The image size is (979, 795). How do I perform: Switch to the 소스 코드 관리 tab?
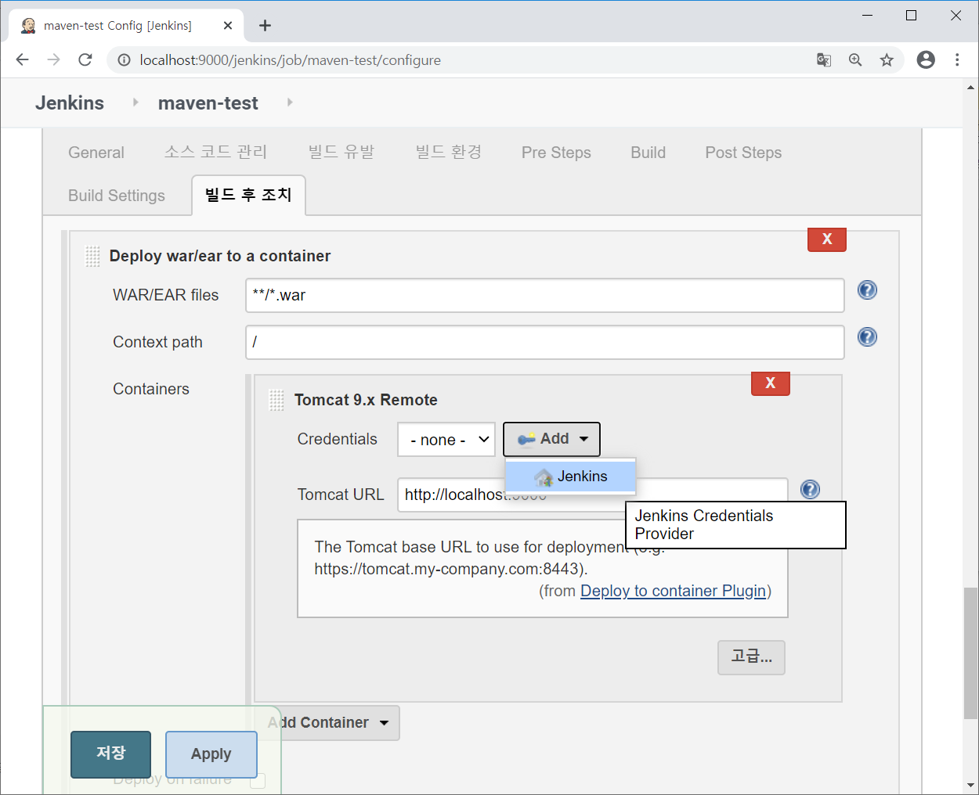click(x=215, y=153)
